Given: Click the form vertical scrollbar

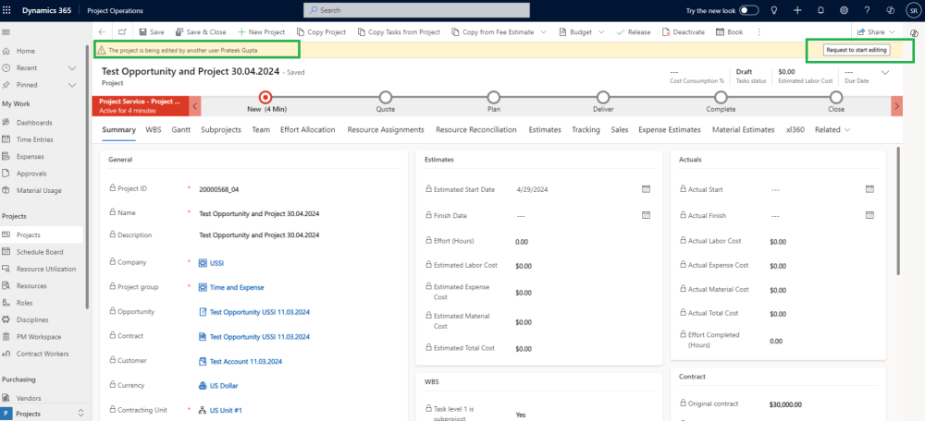Looking at the screenshot, I should coord(898,210).
